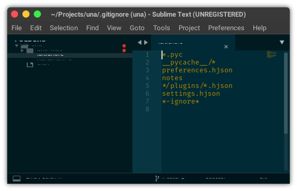Viewport: 297px width, 191px height.
Task: Click the minimap preview in the editor
Action: (x=272, y=54)
